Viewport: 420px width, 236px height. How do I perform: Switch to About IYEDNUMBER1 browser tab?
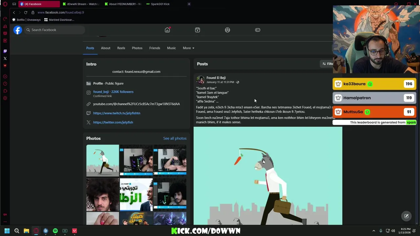[x=123, y=4]
